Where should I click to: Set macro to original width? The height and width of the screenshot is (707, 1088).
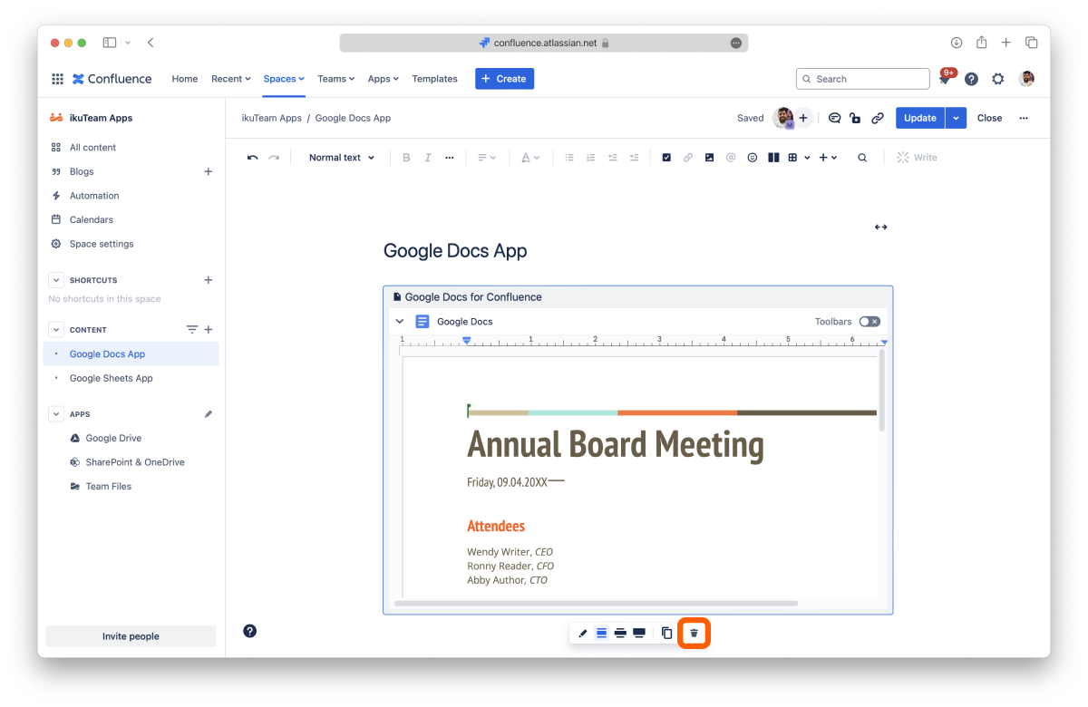pyautogui.click(x=601, y=633)
